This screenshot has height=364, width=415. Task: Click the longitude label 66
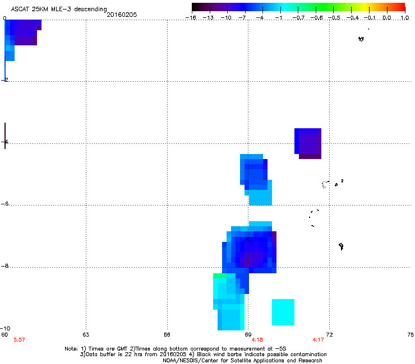[167, 335]
